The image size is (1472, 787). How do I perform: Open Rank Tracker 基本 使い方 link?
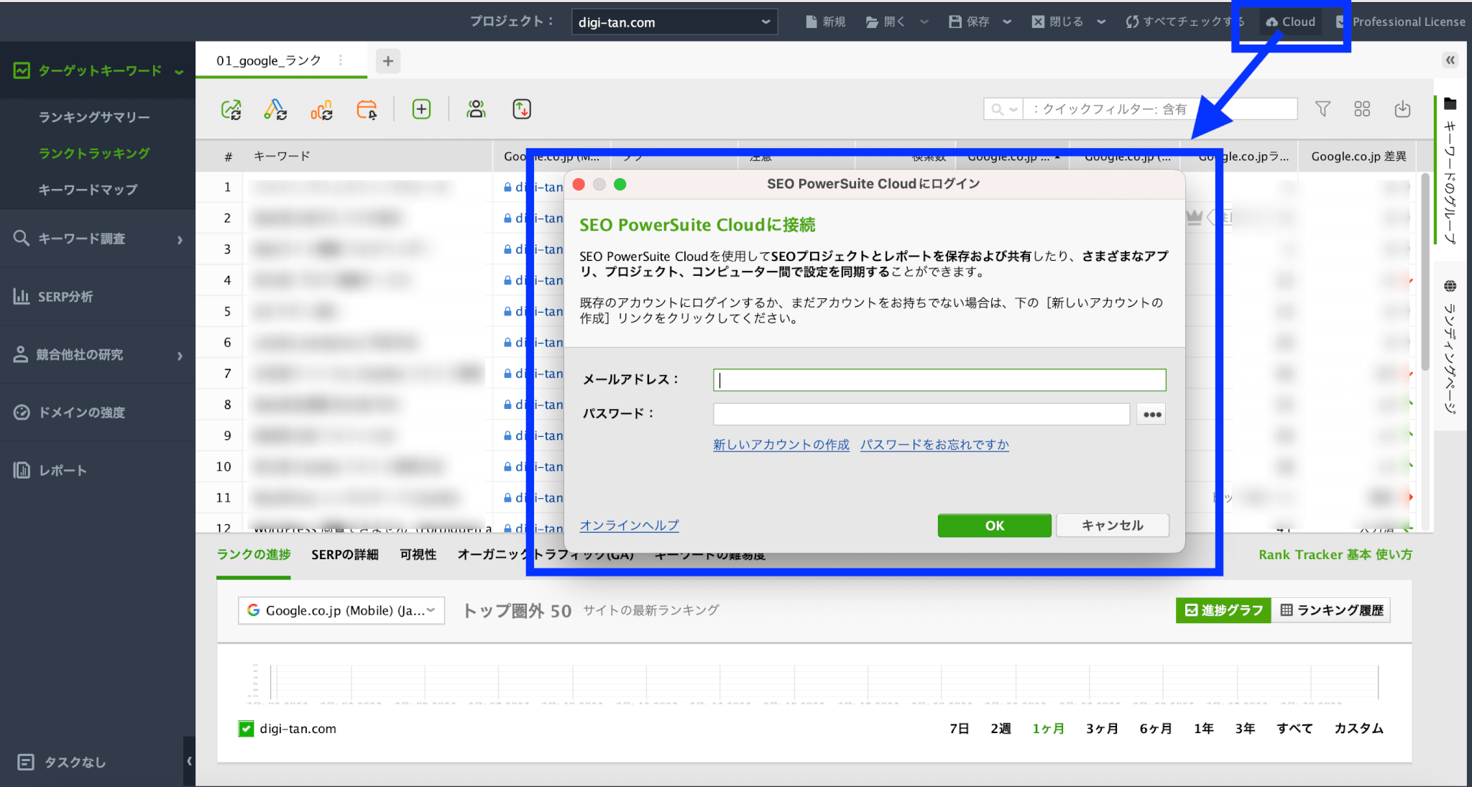[x=1335, y=555]
